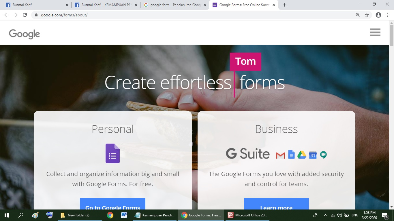Image resolution: width=394 pixels, height=221 pixels.
Task: Click the volume icon in system tray
Action: (x=339, y=215)
